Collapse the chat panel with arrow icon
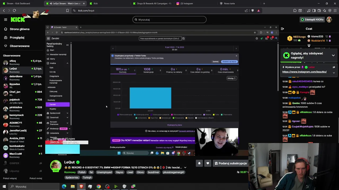 [282, 29]
